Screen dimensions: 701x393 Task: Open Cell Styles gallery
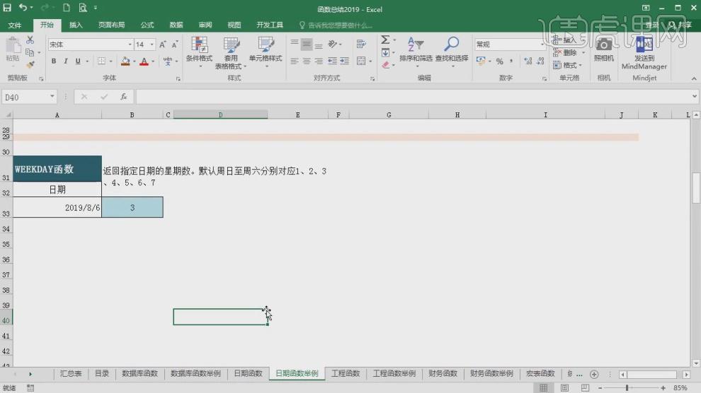(266, 52)
